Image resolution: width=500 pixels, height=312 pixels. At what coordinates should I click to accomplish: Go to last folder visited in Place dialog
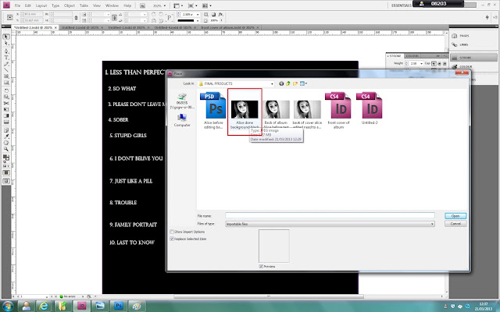tap(281, 83)
